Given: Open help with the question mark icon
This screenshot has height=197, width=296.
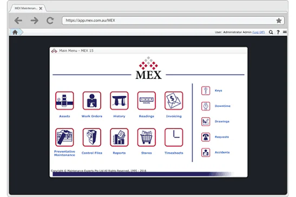Looking at the screenshot, I should [x=278, y=32].
